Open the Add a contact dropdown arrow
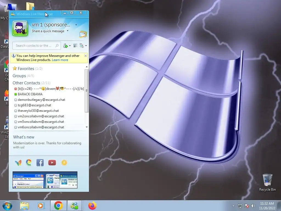Image resolution: width=281 pixels, height=211 pixels. (70, 46)
